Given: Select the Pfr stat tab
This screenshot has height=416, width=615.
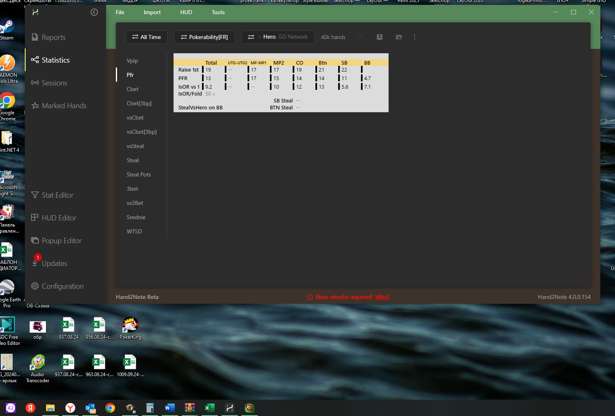Looking at the screenshot, I should point(130,75).
